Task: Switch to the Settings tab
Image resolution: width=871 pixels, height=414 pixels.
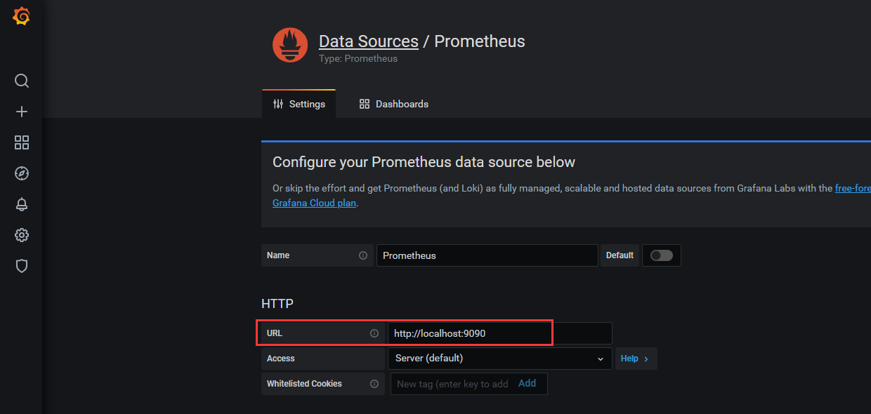Action: [299, 104]
